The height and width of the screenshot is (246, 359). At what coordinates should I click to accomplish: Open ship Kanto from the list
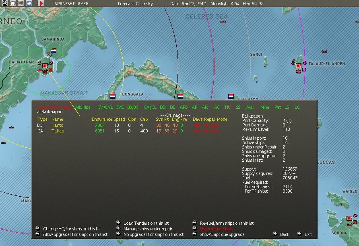(58, 125)
